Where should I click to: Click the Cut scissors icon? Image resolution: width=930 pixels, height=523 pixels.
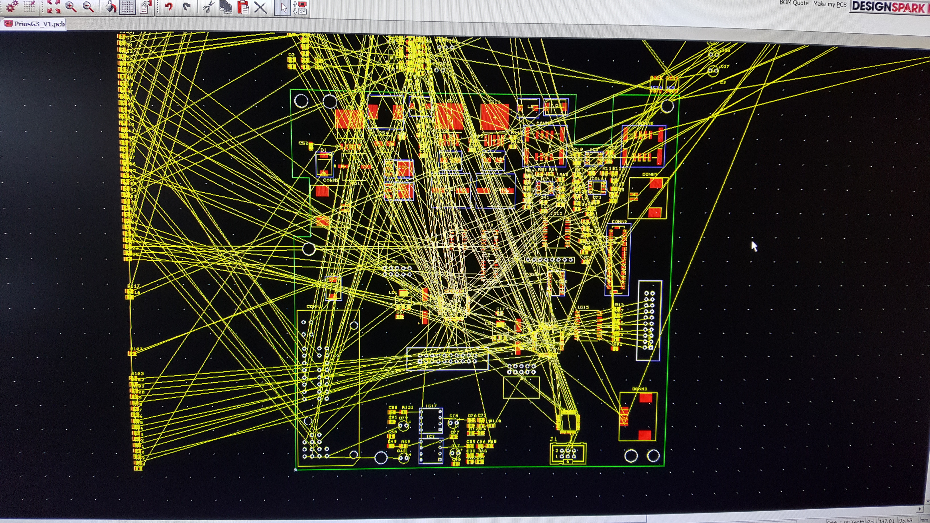(208, 7)
